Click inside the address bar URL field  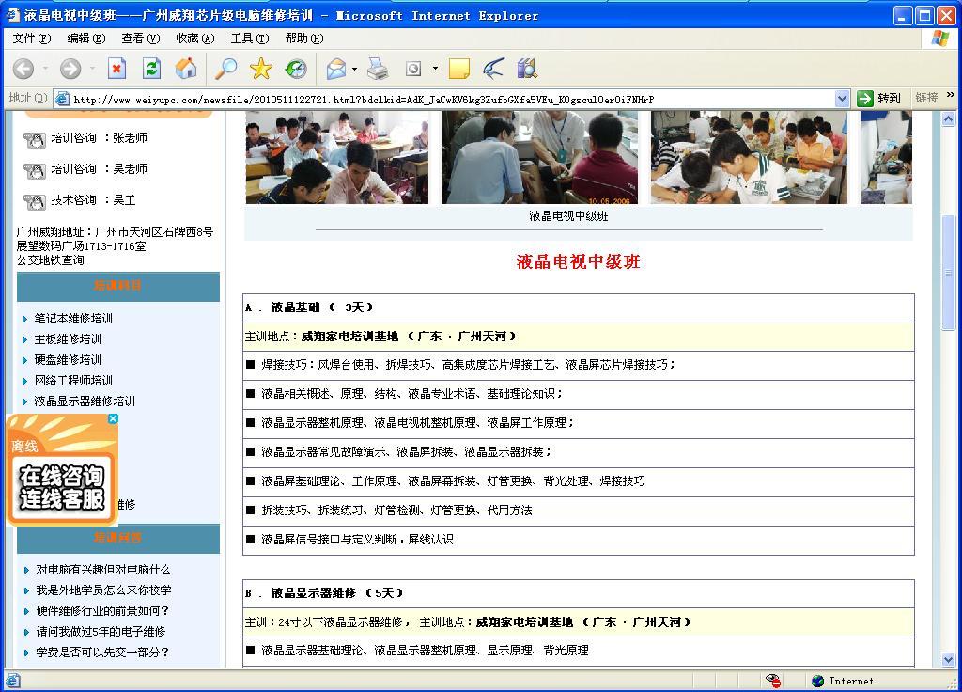point(451,99)
